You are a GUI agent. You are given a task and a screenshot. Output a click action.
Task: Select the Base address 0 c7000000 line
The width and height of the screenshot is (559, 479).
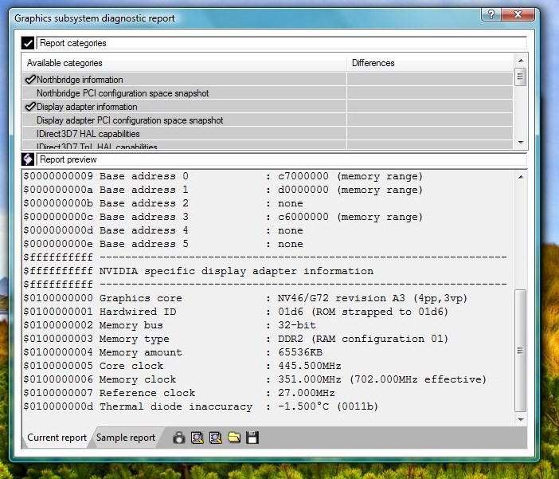point(223,176)
